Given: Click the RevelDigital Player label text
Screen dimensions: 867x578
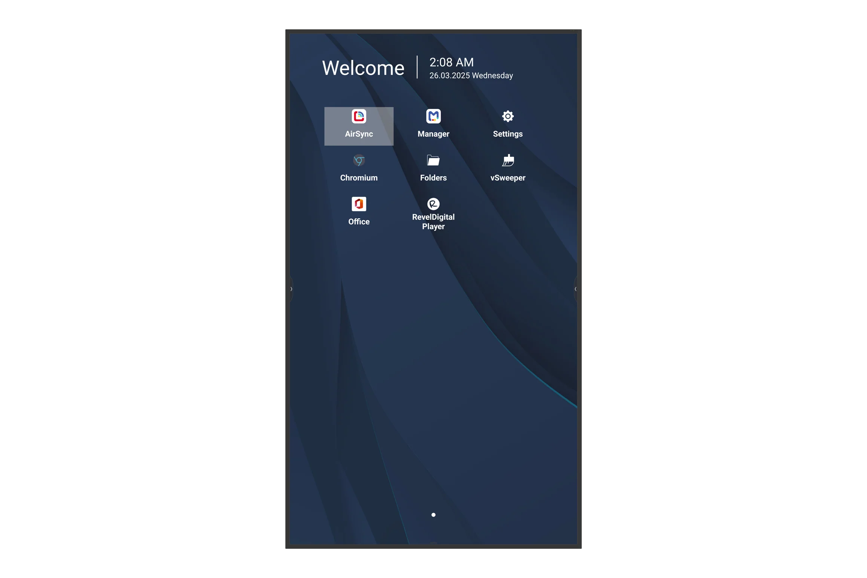Looking at the screenshot, I should (433, 222).
